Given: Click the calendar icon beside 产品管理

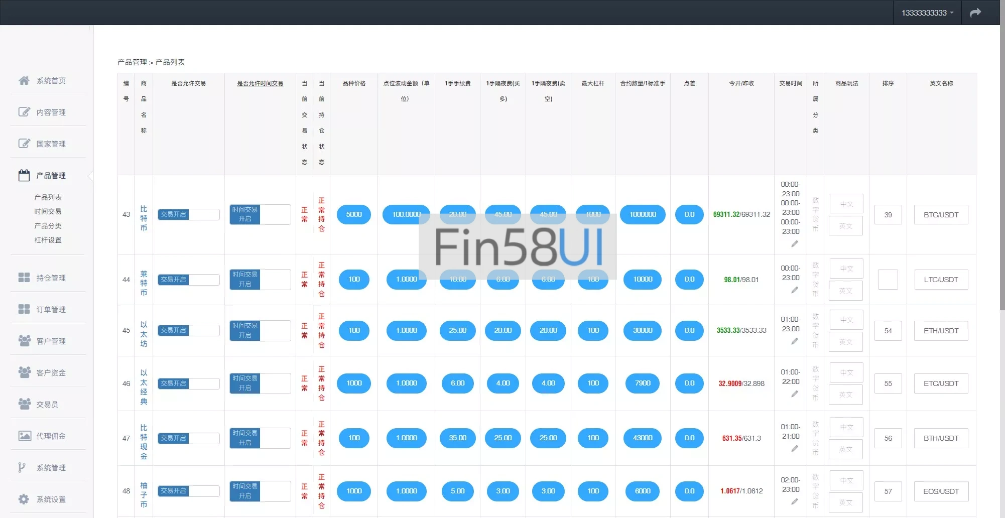Looking at the screenshot, I should [24, 175].
